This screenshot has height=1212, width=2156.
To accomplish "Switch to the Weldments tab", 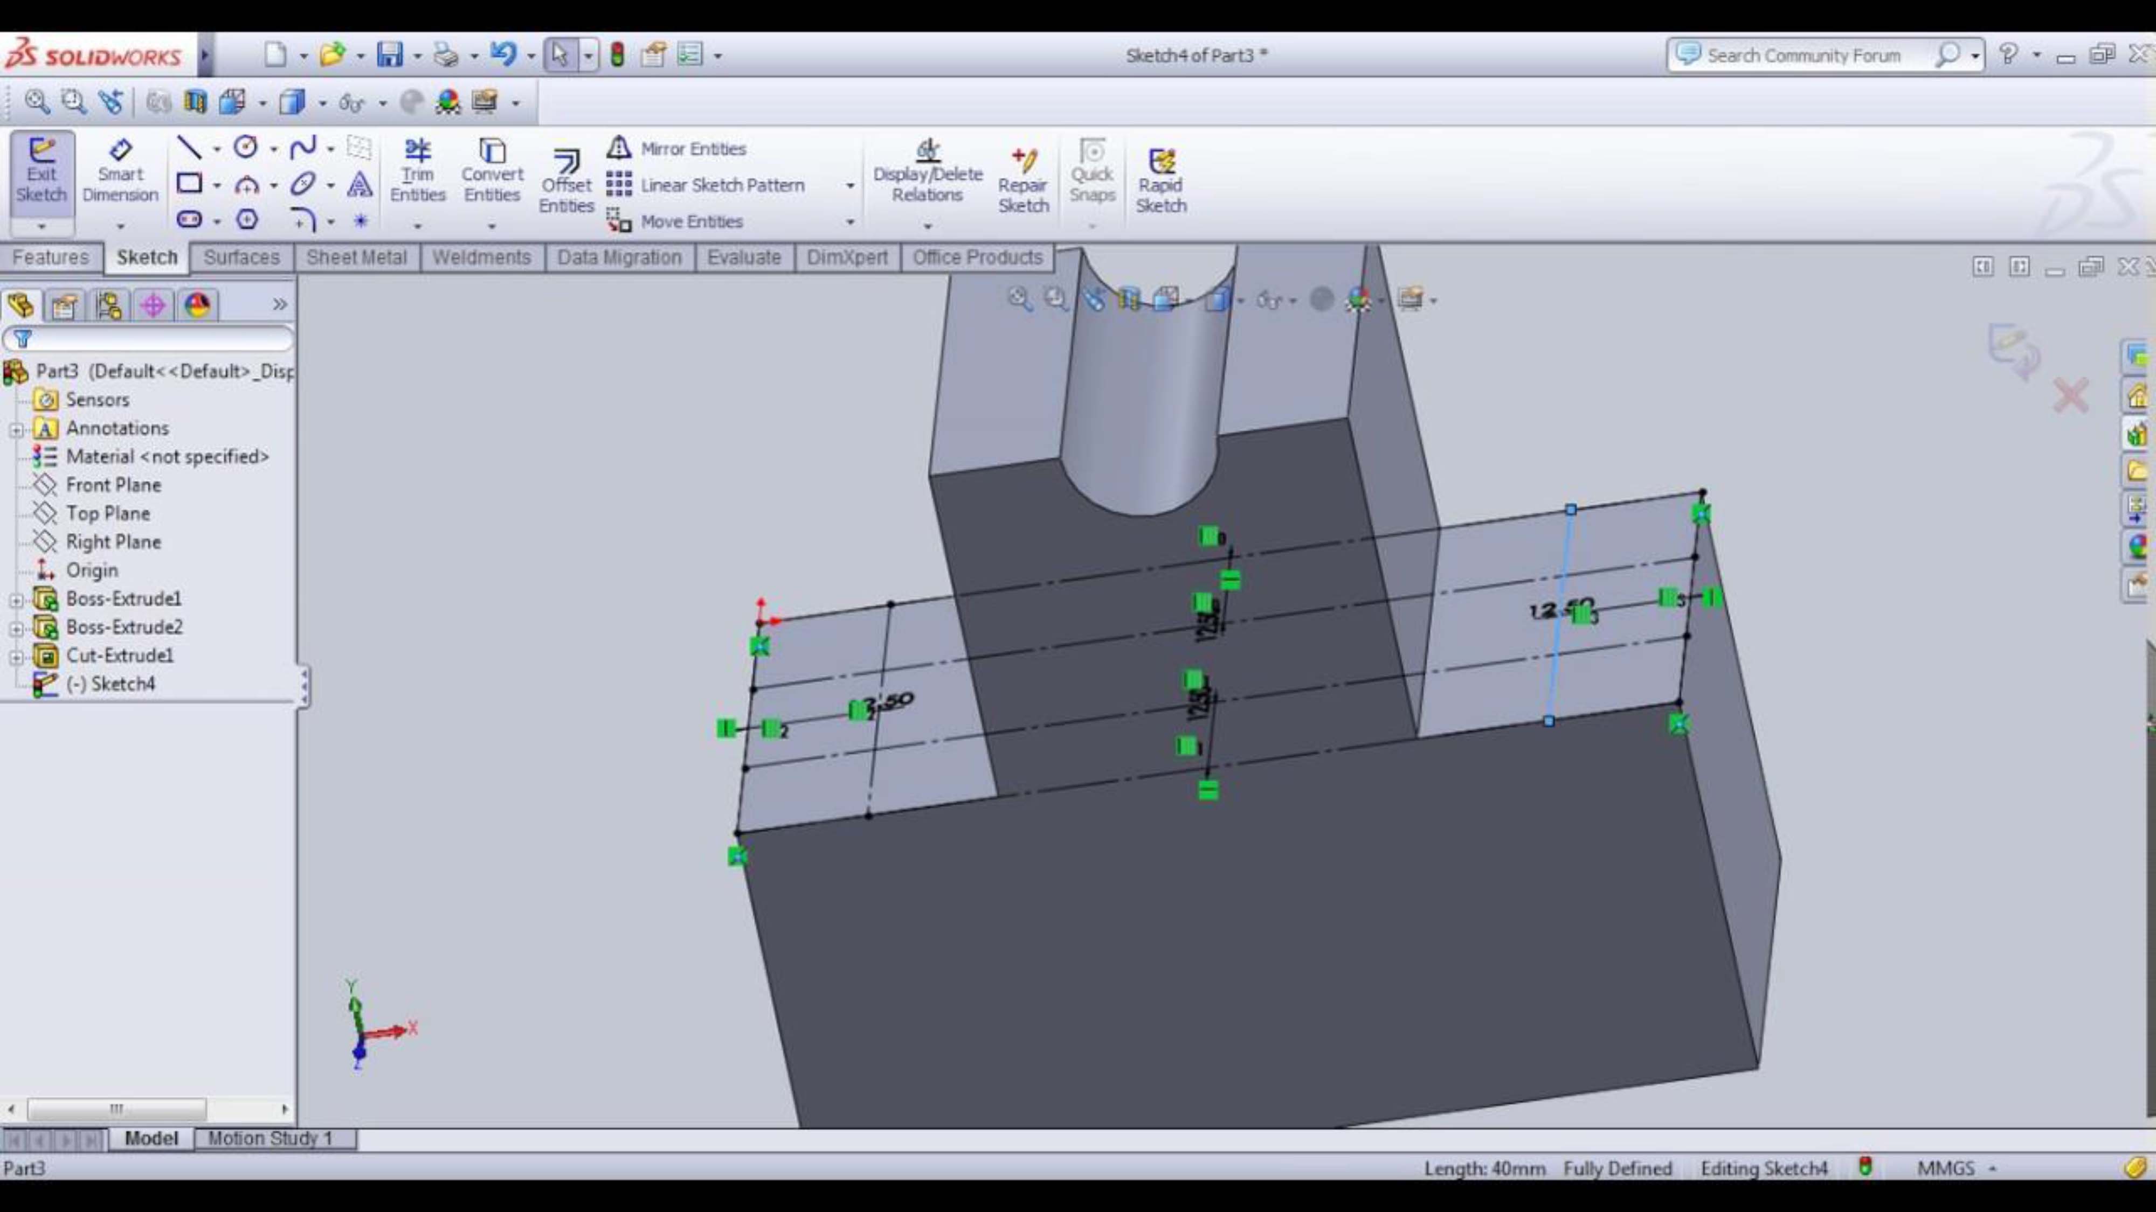I will [x=481, y=257].
